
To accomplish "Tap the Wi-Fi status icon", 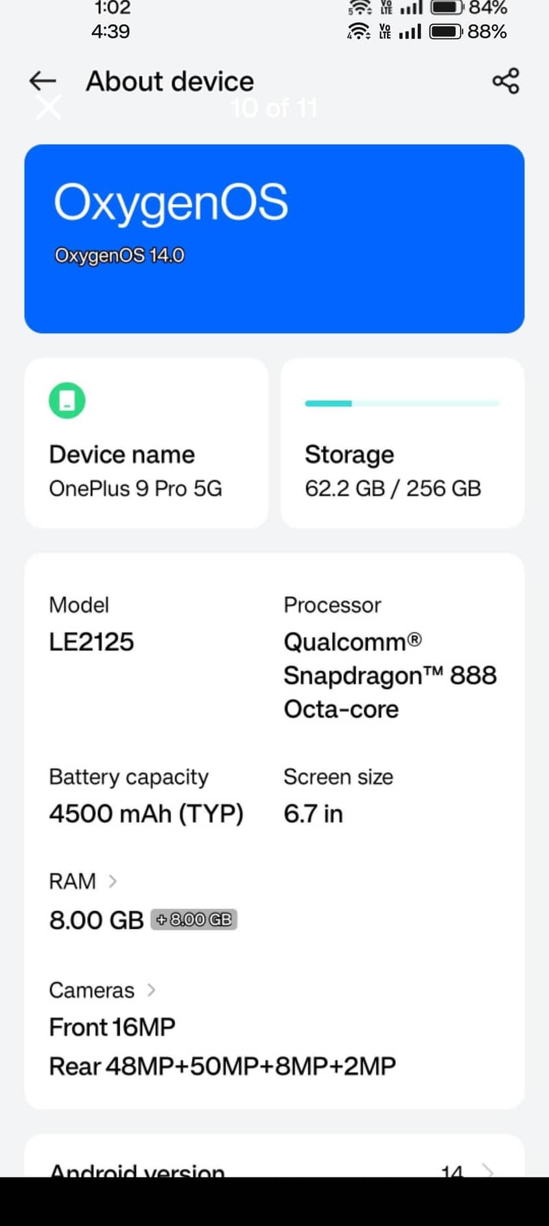I will 358,32.
